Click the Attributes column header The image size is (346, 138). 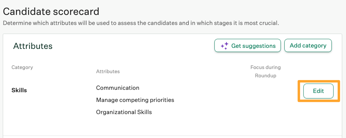pyautogui.click(x=108, y=71)
